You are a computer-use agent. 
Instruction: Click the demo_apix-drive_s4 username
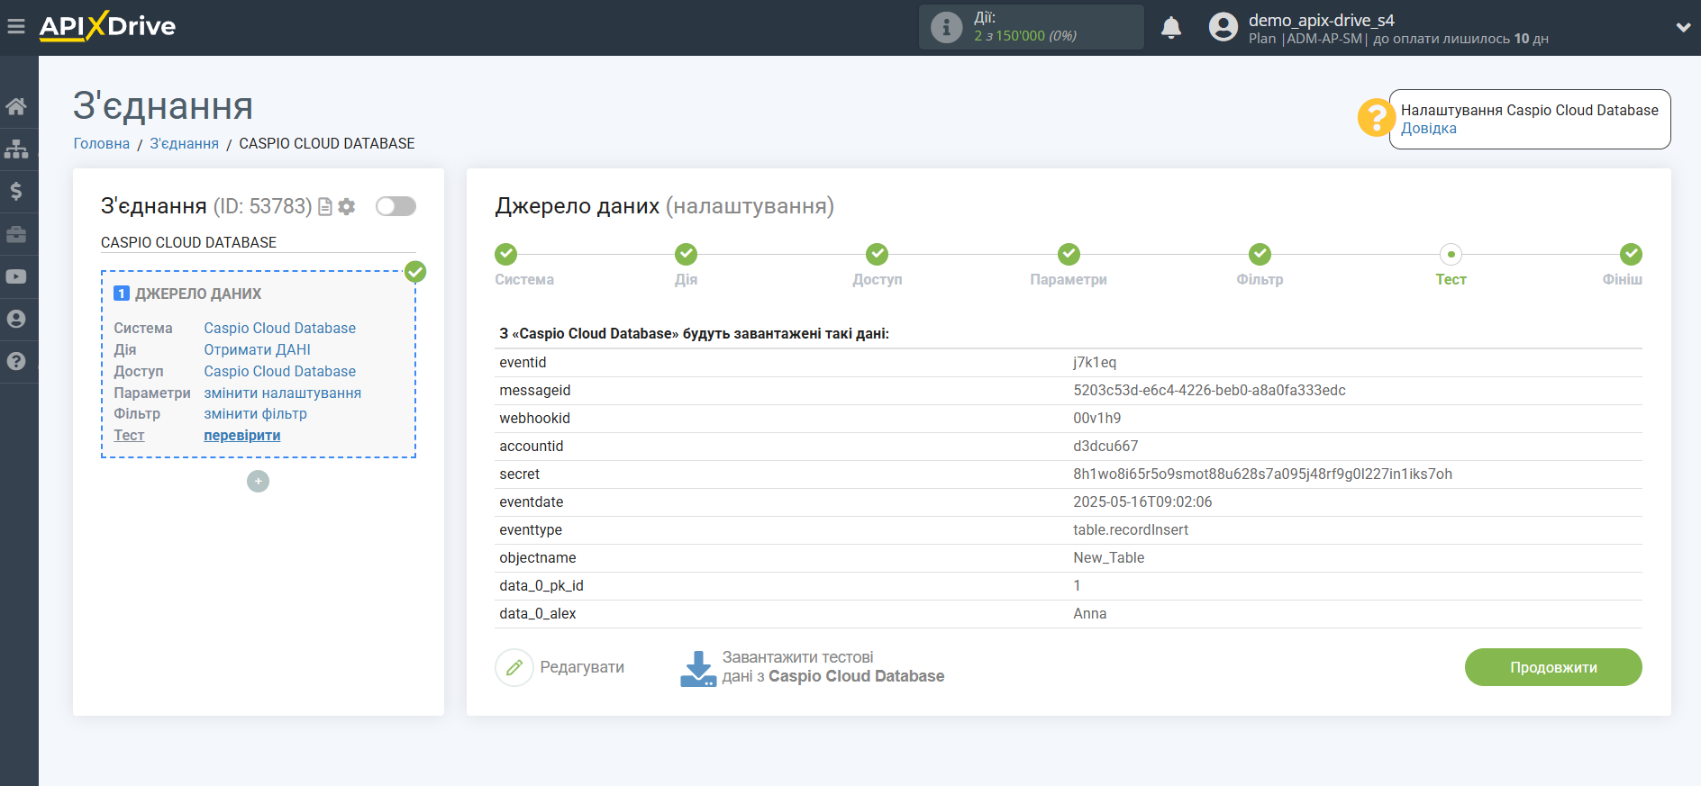coord(1321,20)
